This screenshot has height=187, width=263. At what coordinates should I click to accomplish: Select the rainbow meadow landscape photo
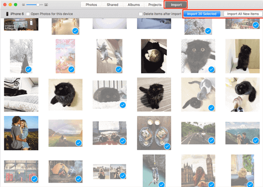click(66, 133)
